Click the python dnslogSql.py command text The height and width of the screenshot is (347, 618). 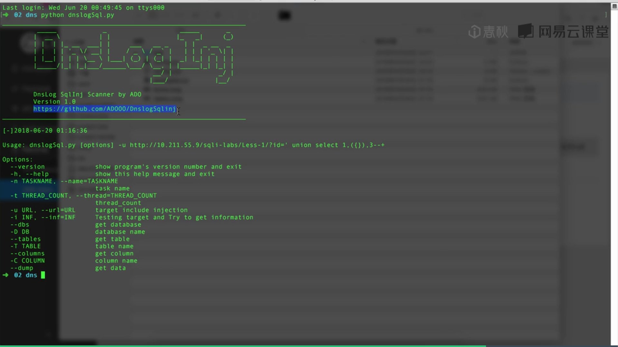[77, 15]
